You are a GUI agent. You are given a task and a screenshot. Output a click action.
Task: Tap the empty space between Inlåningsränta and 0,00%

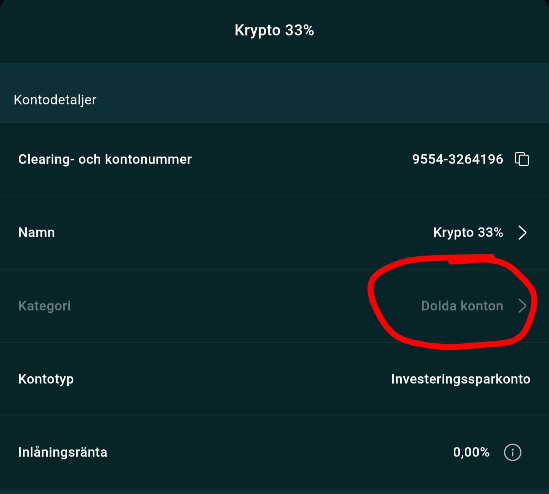pyautogui.click(x=280, y=452)
